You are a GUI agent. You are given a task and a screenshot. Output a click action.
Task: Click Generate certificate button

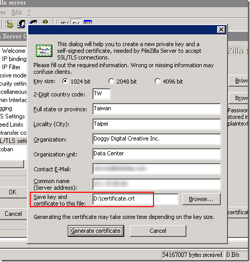(96, 231)
